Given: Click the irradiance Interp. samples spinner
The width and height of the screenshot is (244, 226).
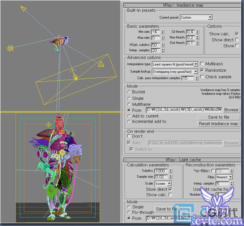Looking at the screenshot, I should coord(163,50).
